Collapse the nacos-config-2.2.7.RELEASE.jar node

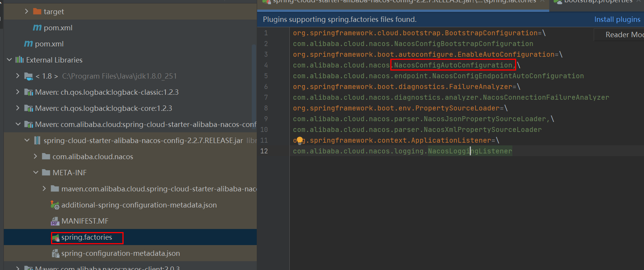coord(27,140)
